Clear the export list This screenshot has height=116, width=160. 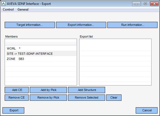(x=114, y=97)
